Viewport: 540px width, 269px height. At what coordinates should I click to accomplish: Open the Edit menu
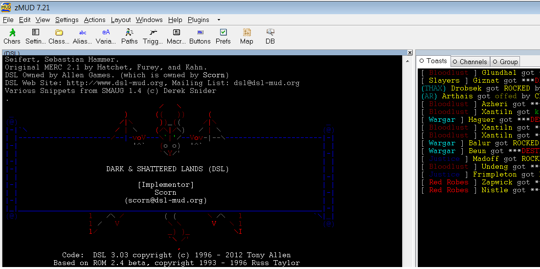pyautogui.click(x=24, y=20)
